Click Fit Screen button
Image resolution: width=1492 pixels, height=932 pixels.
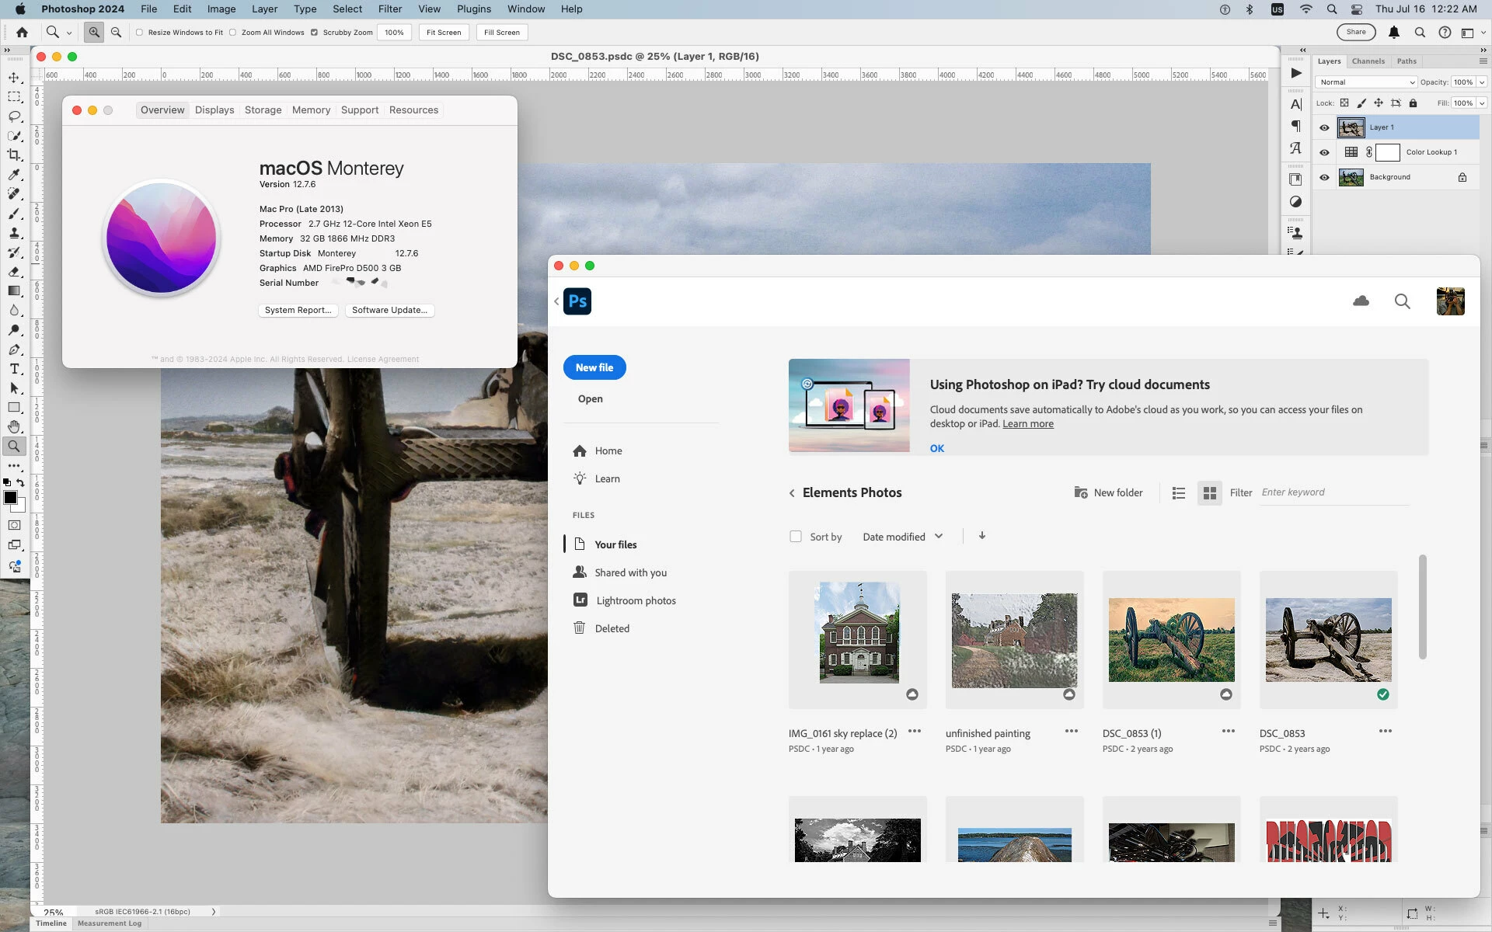[x=444, y=33]
